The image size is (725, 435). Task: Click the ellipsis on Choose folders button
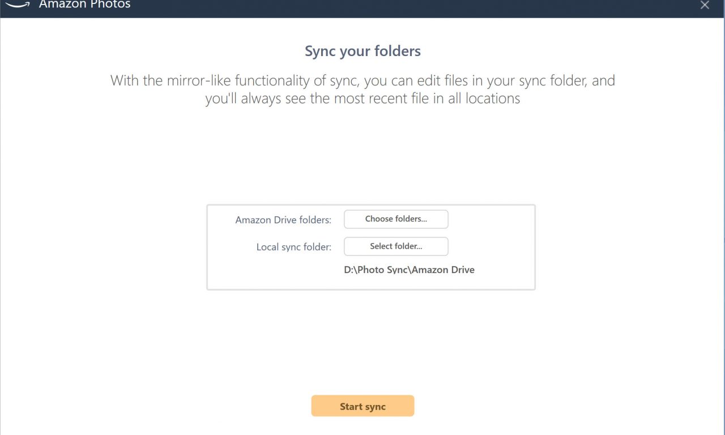click(424, 220)
